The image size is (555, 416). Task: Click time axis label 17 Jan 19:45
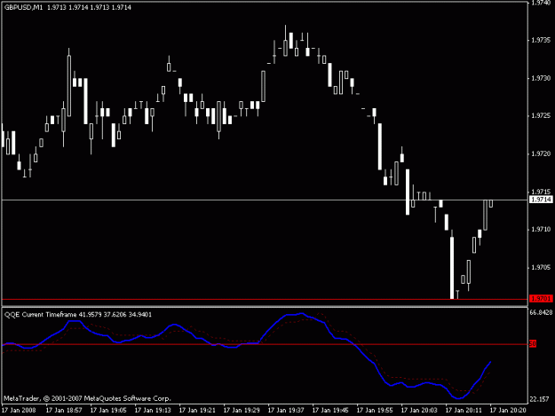tap(330, 410)
